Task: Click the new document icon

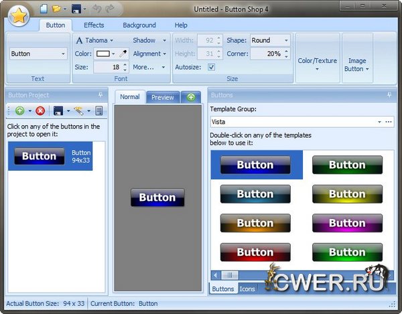Action: [44, 9]
